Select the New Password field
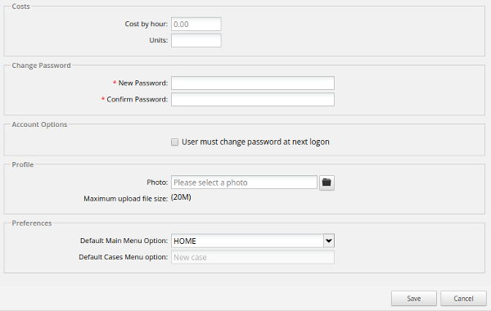491x311 pixels. pyautogui.click(x=253, y=83)
